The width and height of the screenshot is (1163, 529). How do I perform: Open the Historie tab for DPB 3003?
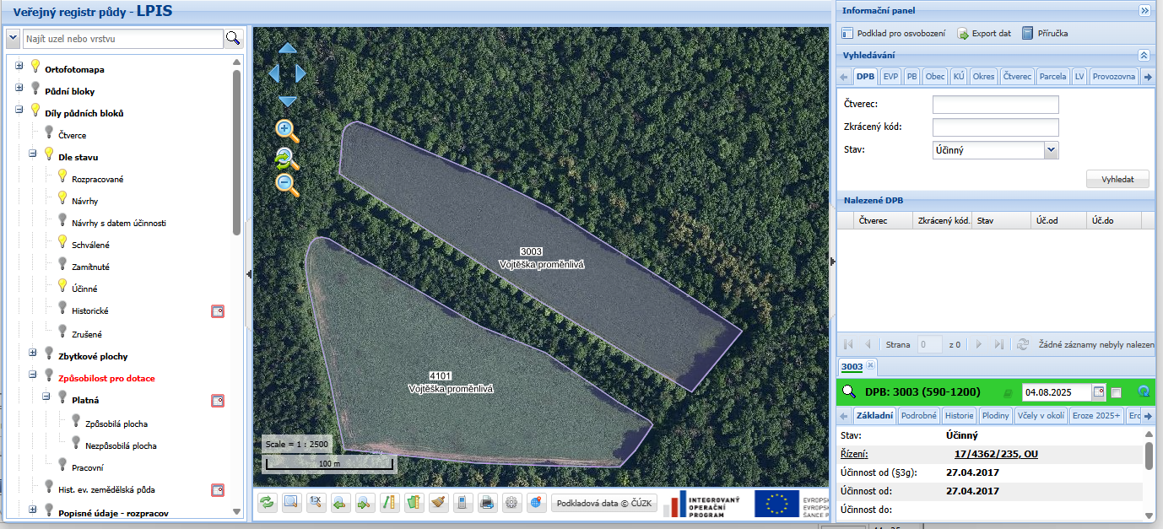(x=959, y=416)
